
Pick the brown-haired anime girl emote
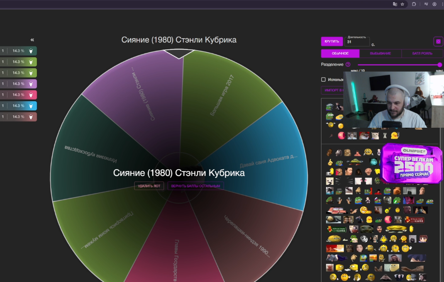[x=423, y=239]
